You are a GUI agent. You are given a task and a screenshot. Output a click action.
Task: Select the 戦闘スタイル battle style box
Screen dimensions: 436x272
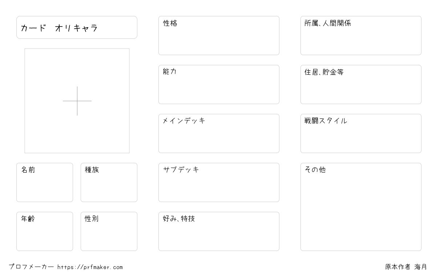pyautogui.click(x=361, y=133)
